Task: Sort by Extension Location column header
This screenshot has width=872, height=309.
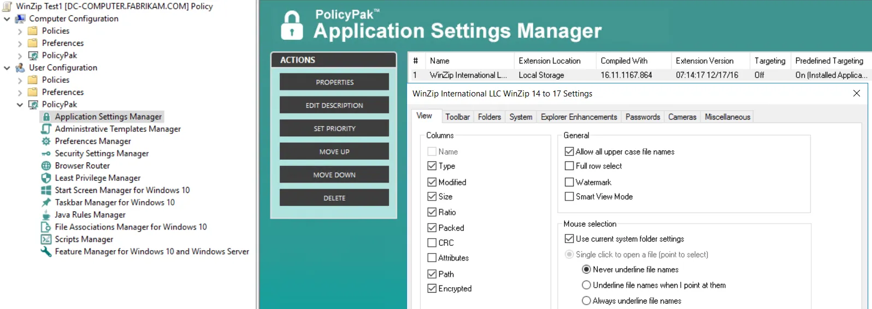Action: 555,60
